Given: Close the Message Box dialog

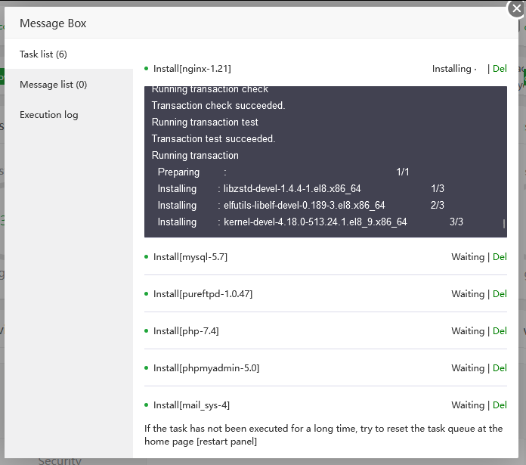Looking at the screenshot, I should (x=516, y=8).
